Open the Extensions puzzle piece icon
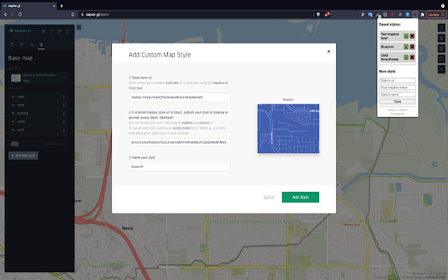Screen dimensions: 448x280 [422, 15]
